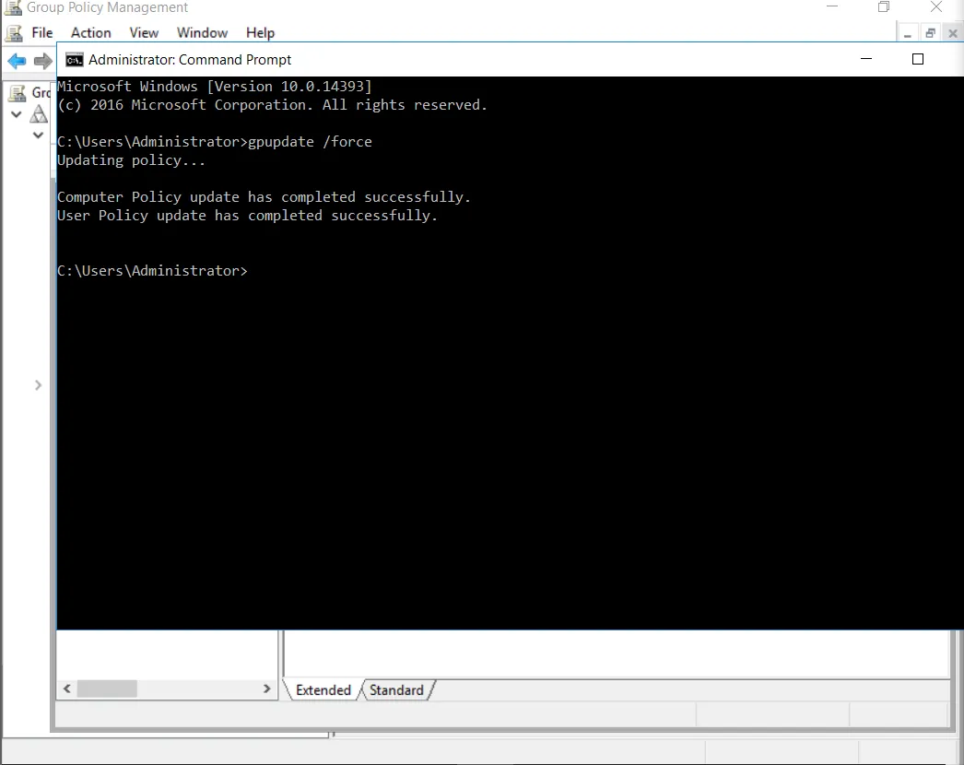This screenshot has width=964, height=765.
Task: Click 'Microsoft Windows [Version 10.0.14393]' line
Action: tap(215, 86)
